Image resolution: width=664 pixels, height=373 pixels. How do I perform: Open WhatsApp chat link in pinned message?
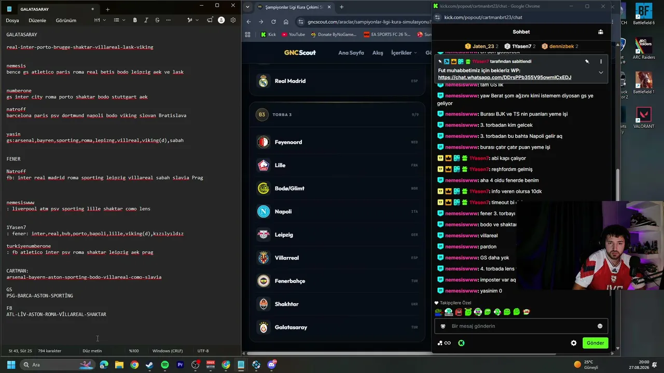click(504, 78)
